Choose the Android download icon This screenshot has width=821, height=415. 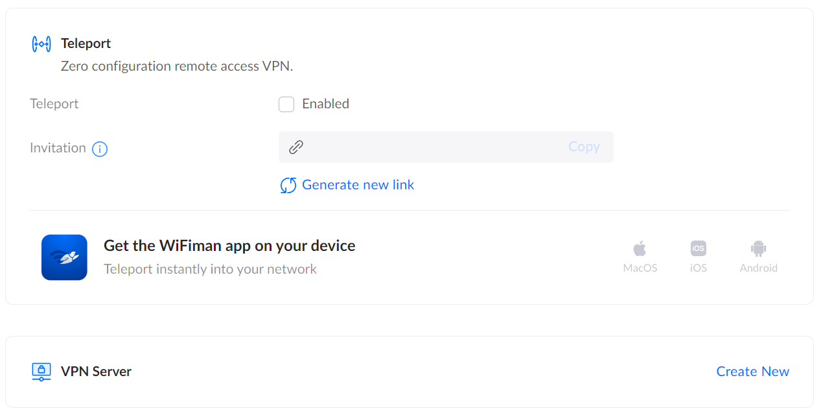coord(758,248)
